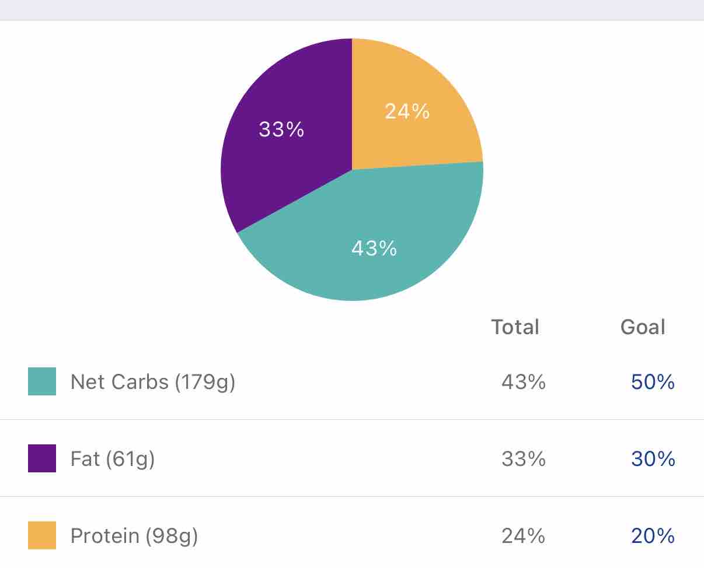Tap the 24% Protein total value
Image resolution: width=704 pixels, height=568 pixels.
(x=524, y=536)
